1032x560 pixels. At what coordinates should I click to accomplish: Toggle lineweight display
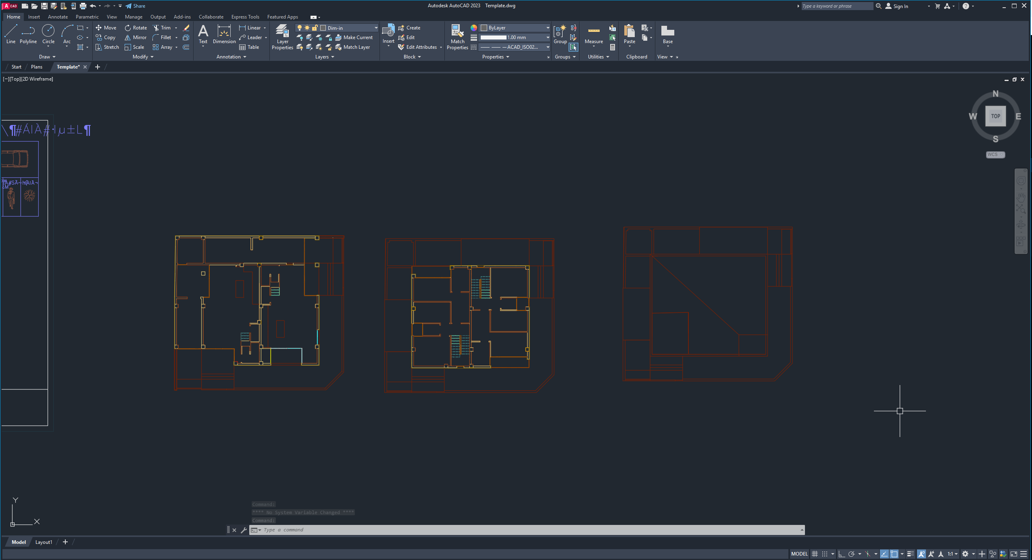(910, 554)
